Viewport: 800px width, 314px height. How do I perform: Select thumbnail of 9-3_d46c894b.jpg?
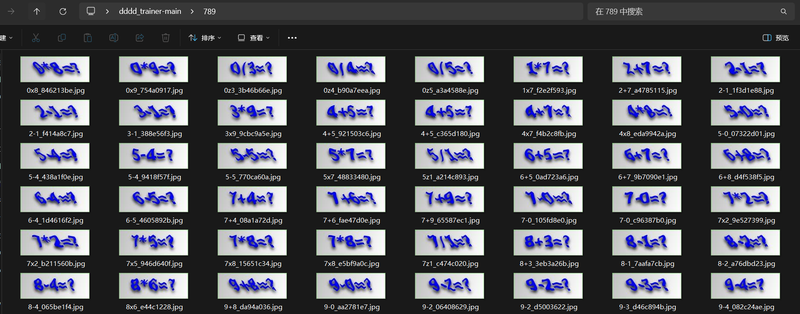pyautogui.click(x=647, y=286)
